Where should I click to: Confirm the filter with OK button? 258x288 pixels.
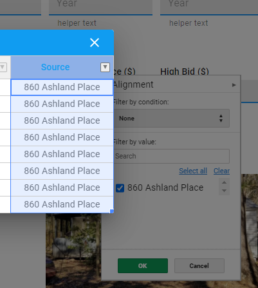tap(143, 266)
